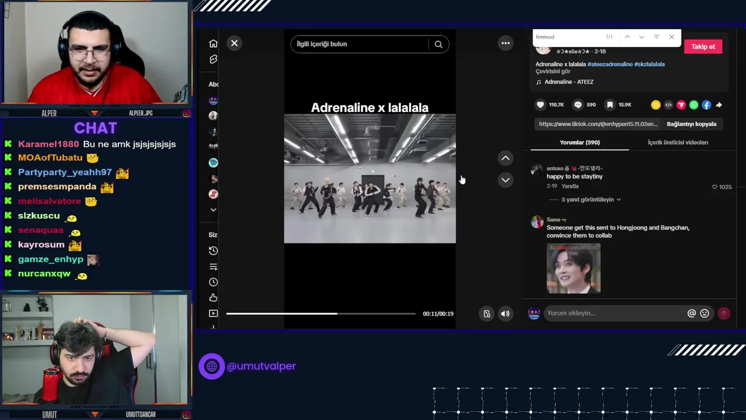Click the search magnifier icon in TikTok

point(438,44)
